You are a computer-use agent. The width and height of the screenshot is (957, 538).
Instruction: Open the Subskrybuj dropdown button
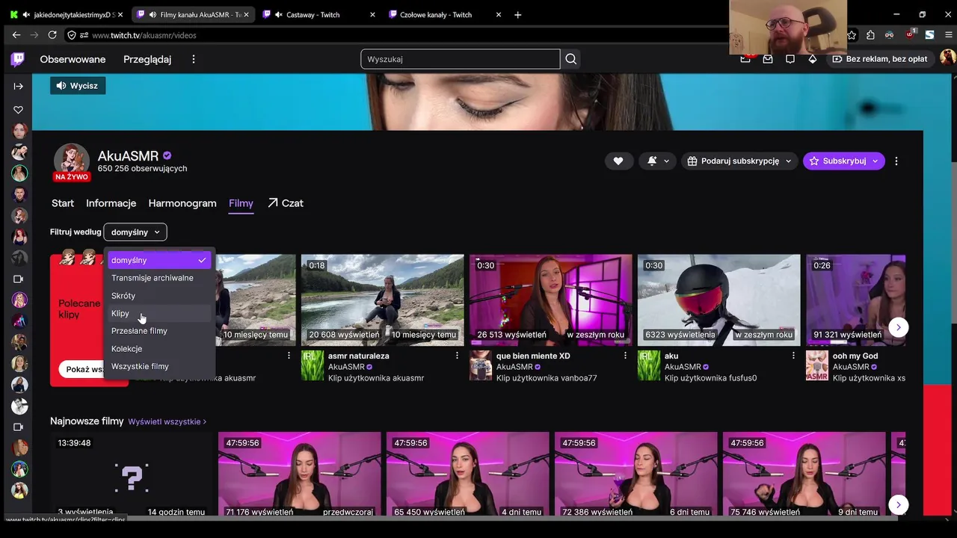(x=843, y=161)
